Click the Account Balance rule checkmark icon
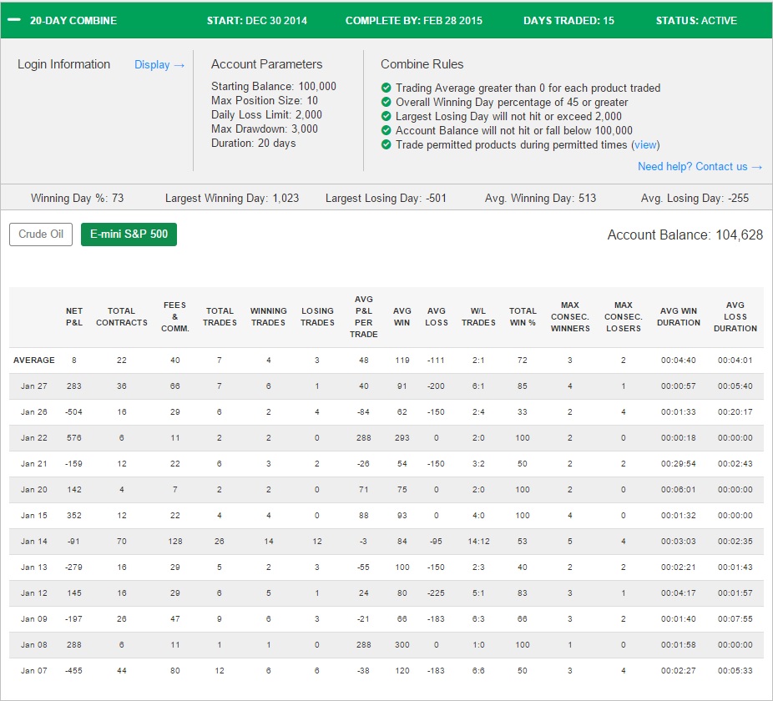The width and height of the screenshot is (773, 701). coord(386,131)
